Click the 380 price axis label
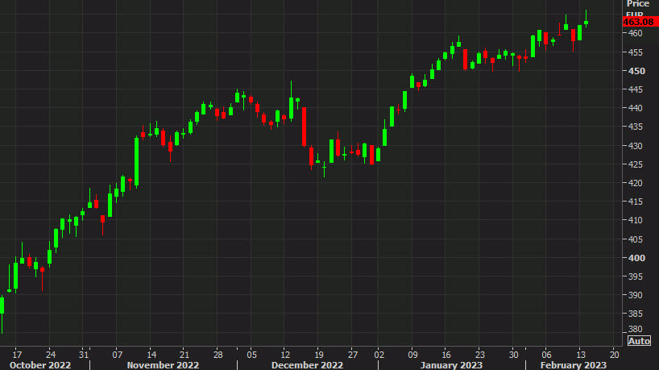The width and height of the screenshot is (659, 370). tap(636, 329)
